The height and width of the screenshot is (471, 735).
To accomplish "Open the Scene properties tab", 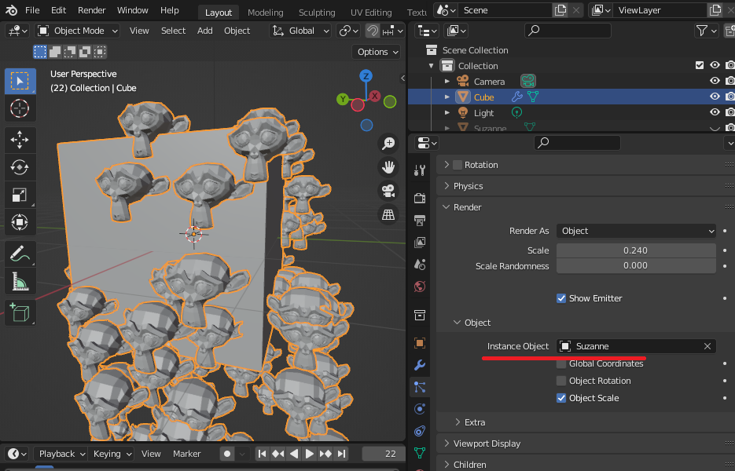I will pos(420,264).
